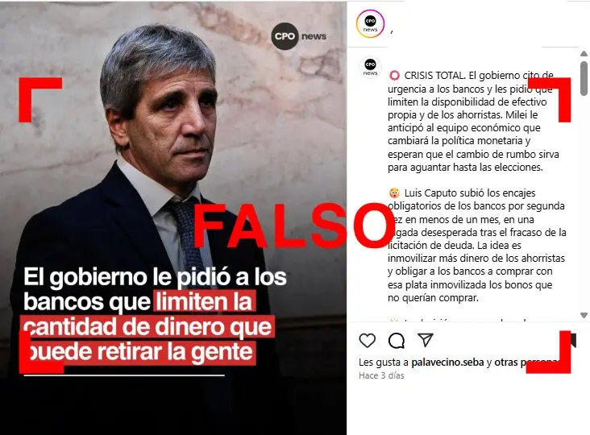Click the scrollbar up arrow in caption panel
Image resolution: width=590 pixels, height=435 pixels.
coord(584,54)
